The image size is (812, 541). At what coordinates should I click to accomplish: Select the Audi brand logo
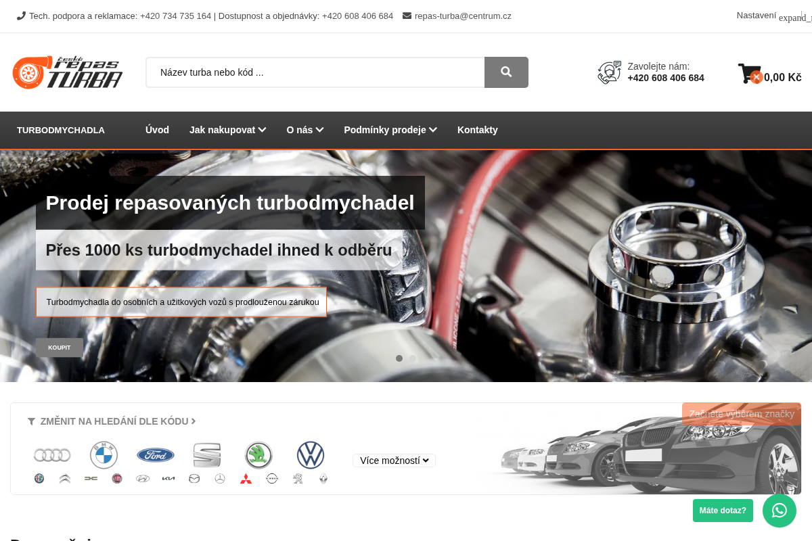point(52,455)
